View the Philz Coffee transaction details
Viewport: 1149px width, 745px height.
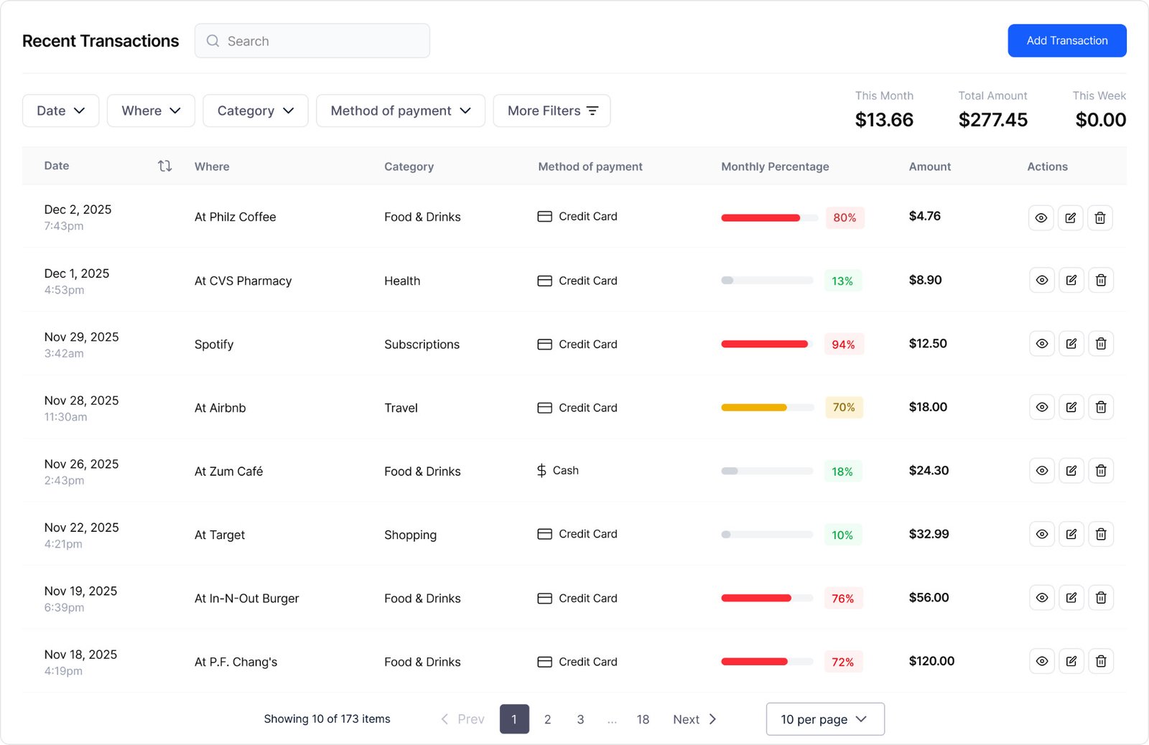(1041, 217)
